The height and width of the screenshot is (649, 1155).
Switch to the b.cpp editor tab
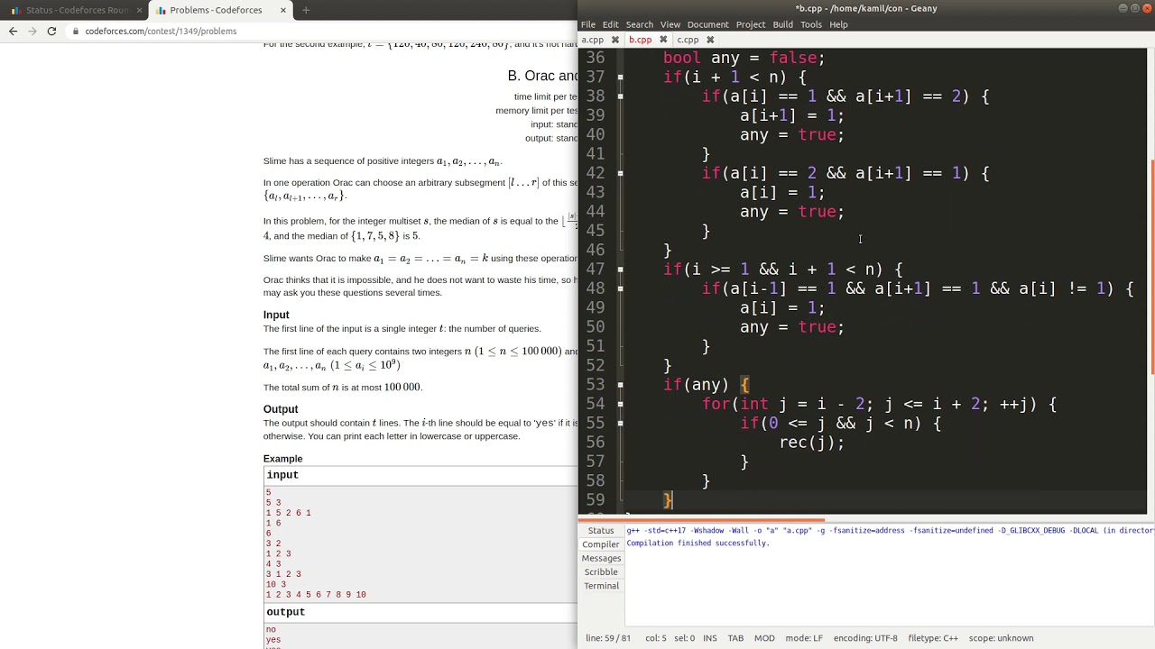click(640, 40)
